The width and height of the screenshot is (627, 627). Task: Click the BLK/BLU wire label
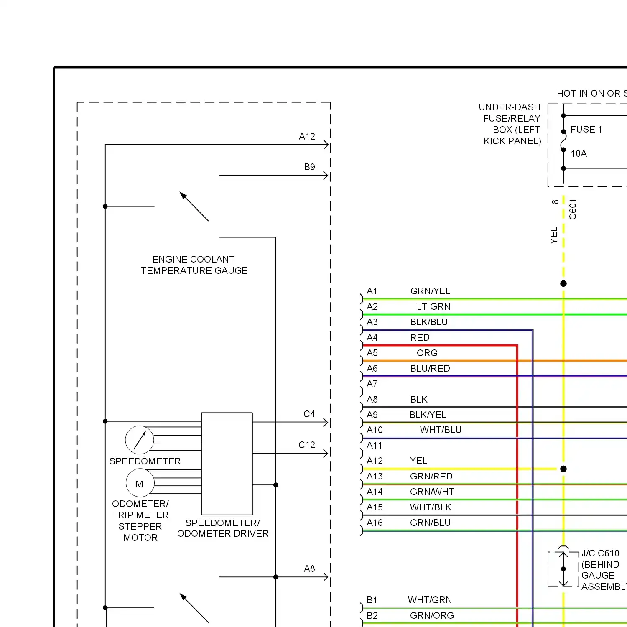tap(429, 322)
